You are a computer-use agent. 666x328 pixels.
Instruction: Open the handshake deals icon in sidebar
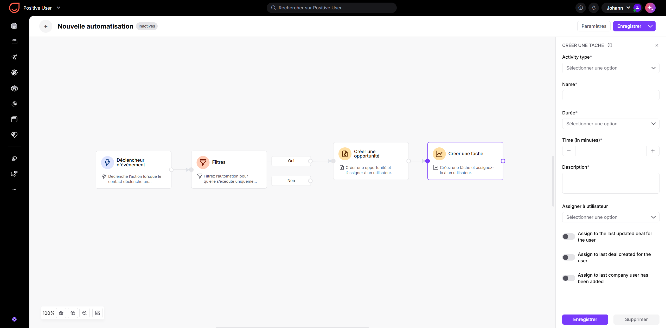(14, 135)
